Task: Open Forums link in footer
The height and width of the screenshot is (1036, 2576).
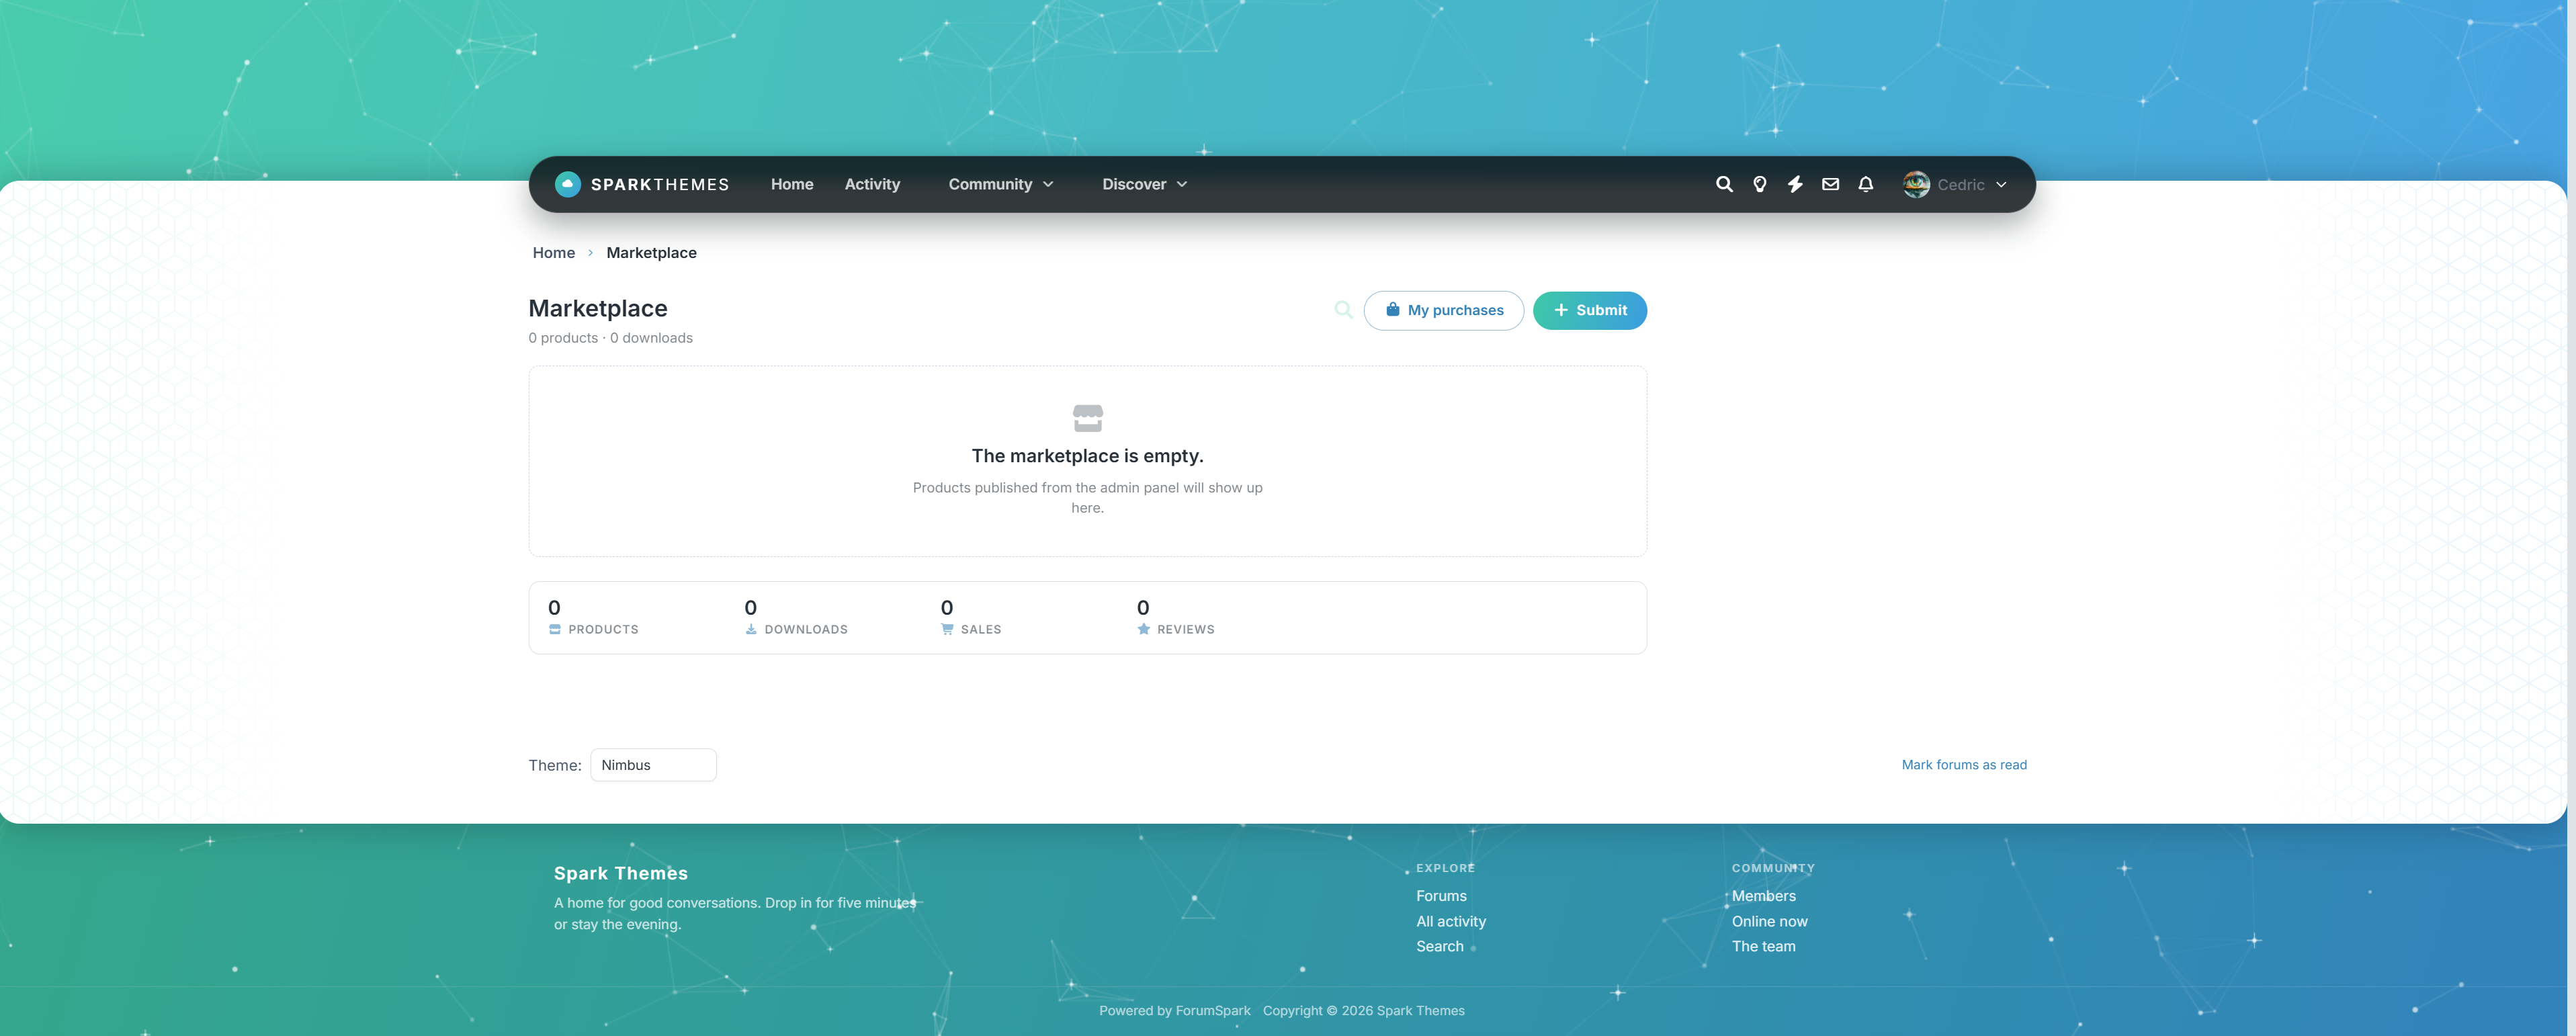Action: [x=1441, y=896]
